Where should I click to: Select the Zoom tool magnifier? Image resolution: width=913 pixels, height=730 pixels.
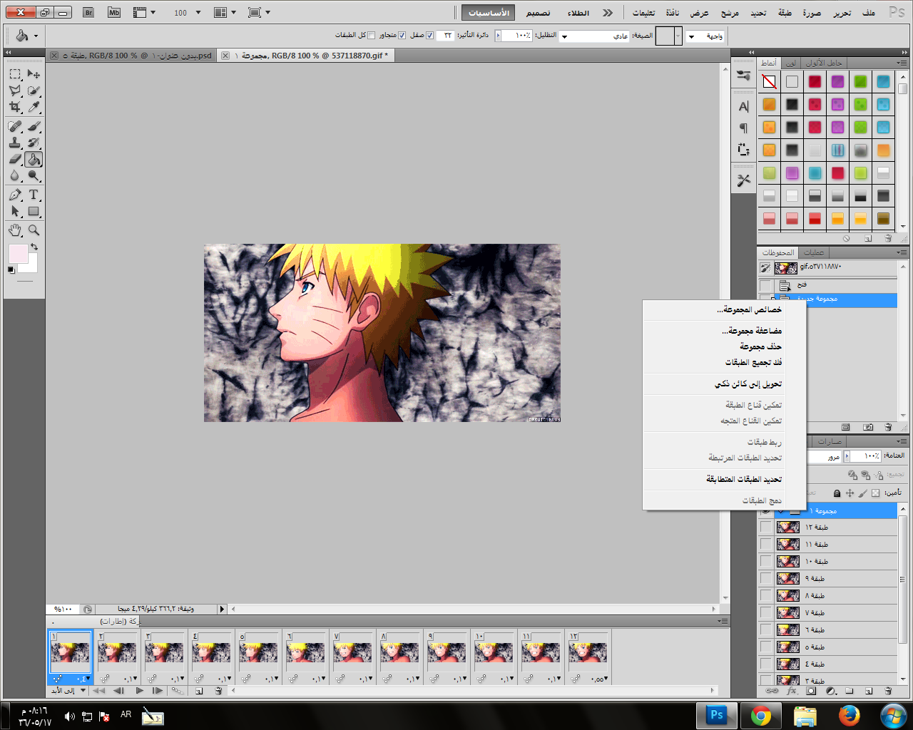point(34,230)
